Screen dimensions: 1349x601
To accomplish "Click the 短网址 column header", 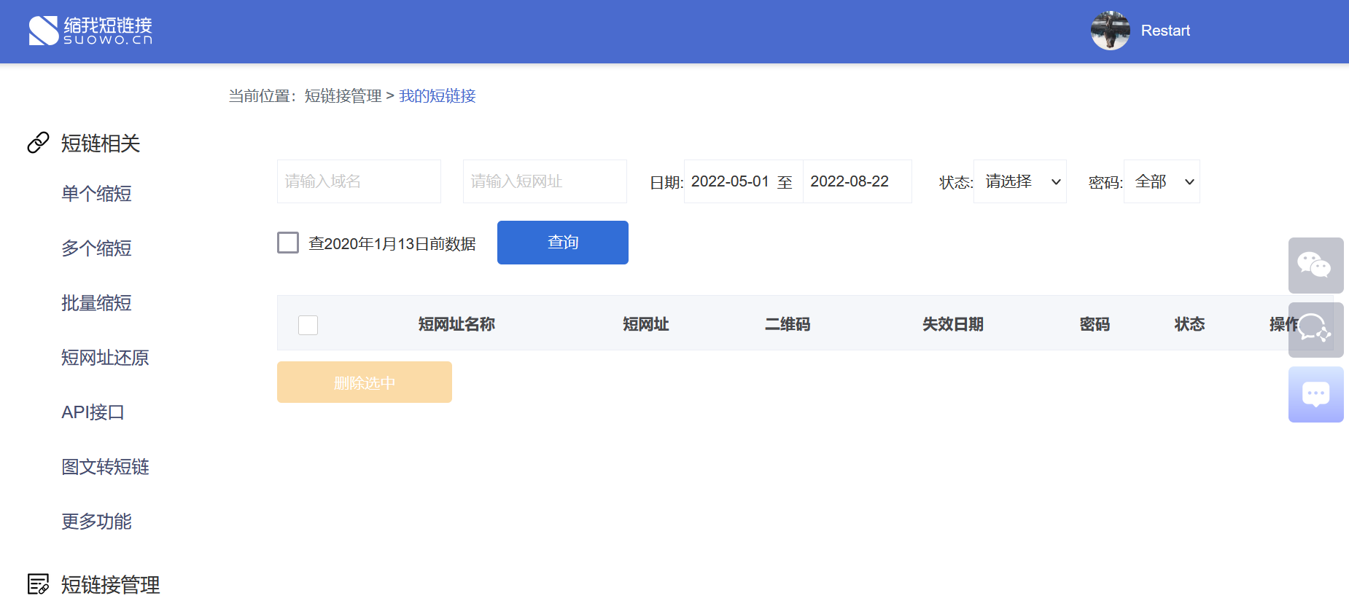I will coord(645,324).
